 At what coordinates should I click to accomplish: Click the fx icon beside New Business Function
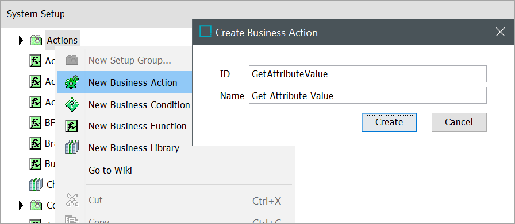point(72,127)
